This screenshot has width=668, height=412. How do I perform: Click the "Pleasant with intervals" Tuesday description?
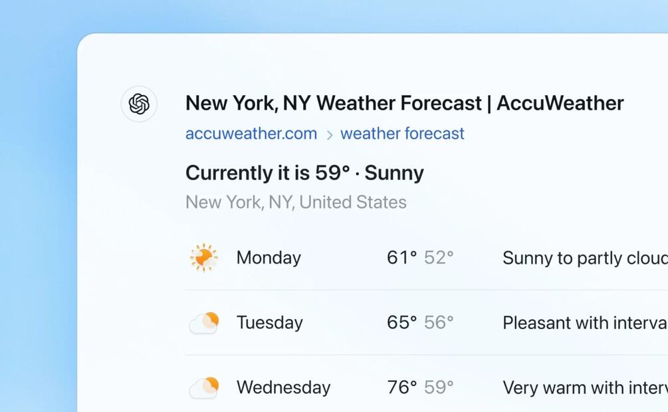coord(584,323)
